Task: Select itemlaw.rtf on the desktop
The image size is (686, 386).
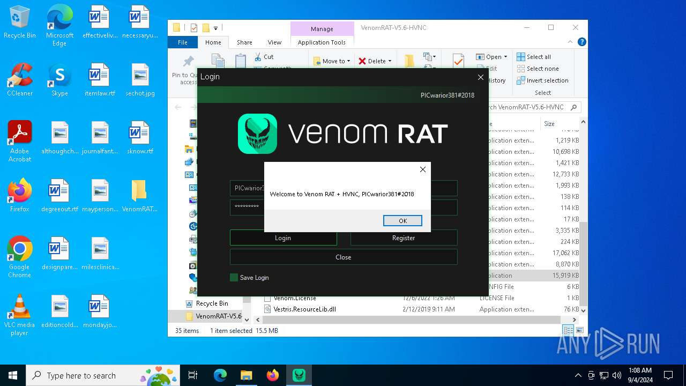Action: 100,80
